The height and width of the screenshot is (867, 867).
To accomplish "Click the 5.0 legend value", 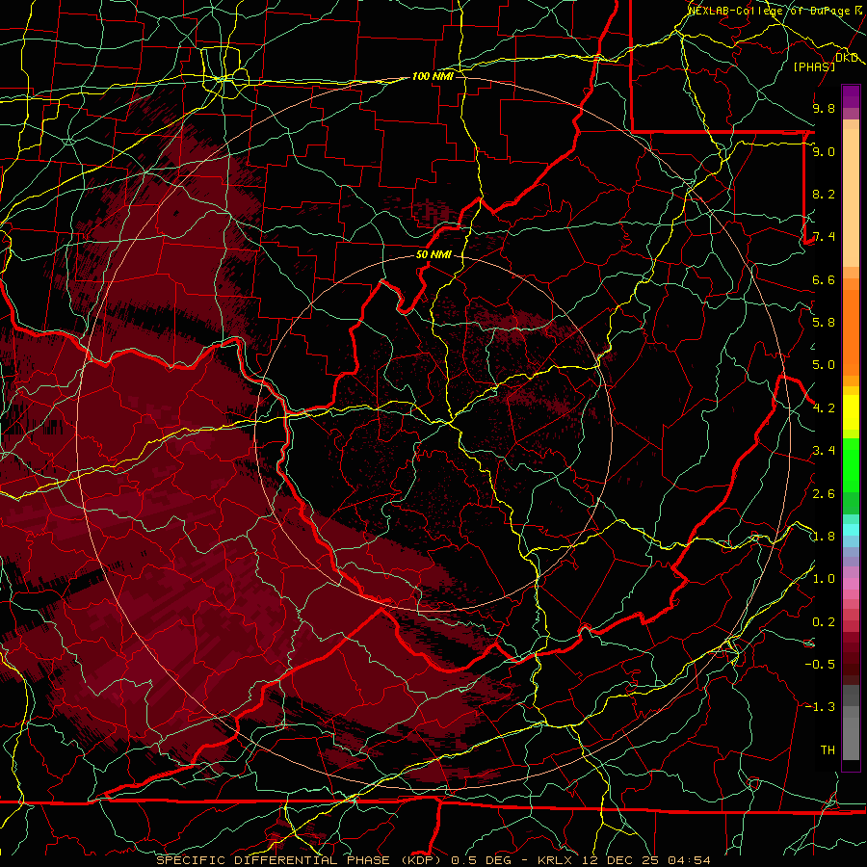I will pos(824,365).
